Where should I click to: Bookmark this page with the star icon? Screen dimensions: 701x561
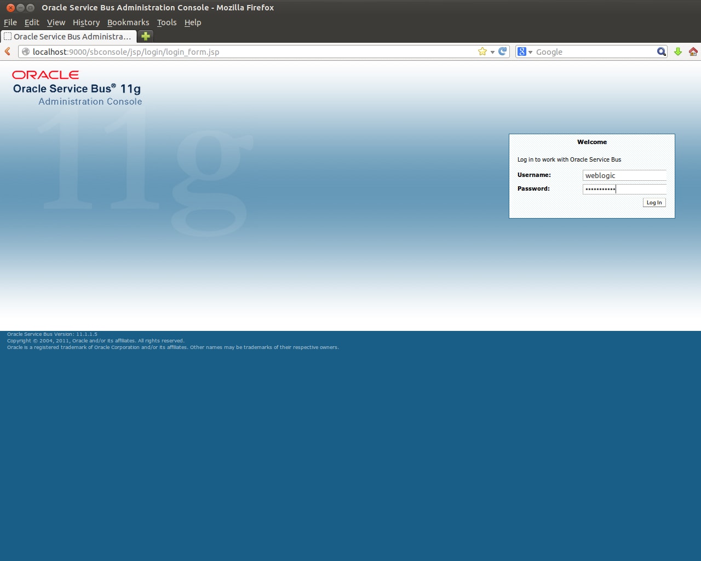click(482, 51)
